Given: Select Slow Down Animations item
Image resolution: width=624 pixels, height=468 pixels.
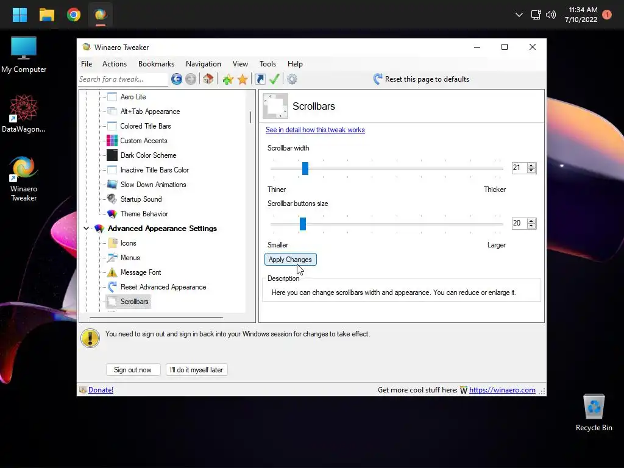Looking at the screenshot, I should coord(153,185).
